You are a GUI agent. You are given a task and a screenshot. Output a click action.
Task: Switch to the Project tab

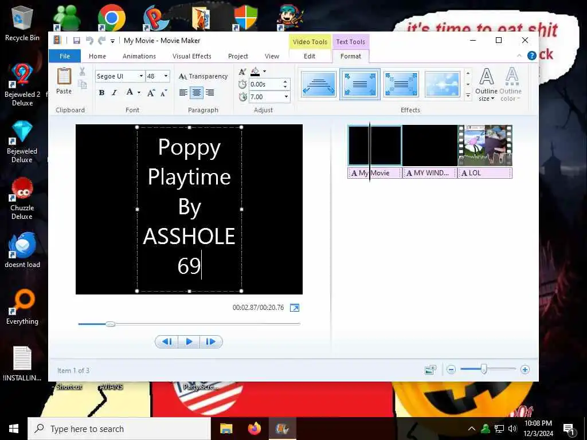pyautogui.click(x=238, y=56)
